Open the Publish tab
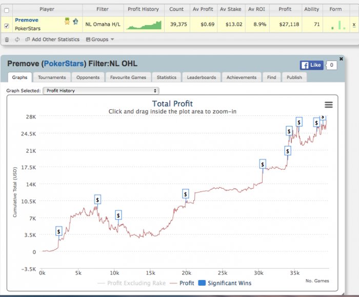The image size is (359, 297). (x=294, y=77)
